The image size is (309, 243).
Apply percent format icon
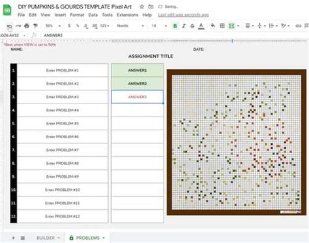pyautogui.click(x=78, y=26)
